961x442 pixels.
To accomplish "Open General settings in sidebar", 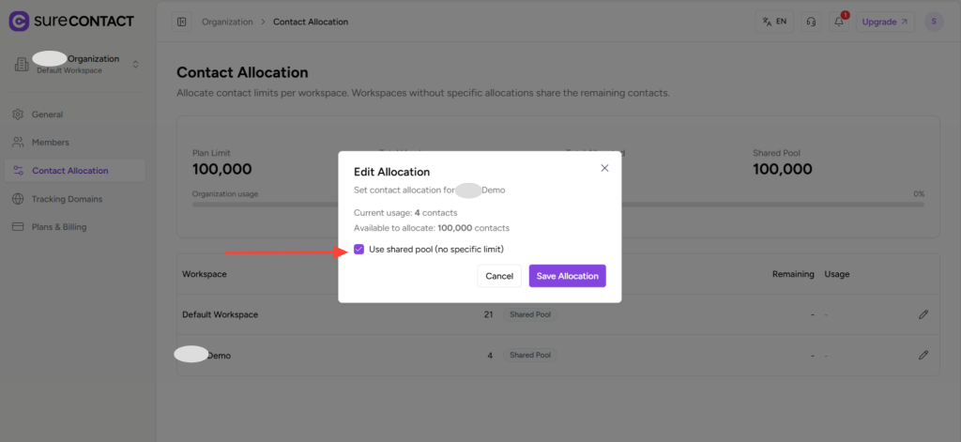I will (x=47, y=114).
